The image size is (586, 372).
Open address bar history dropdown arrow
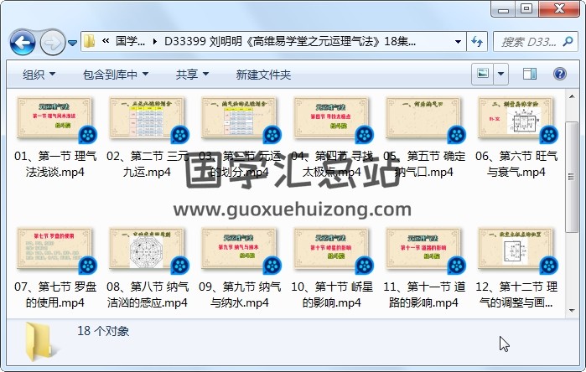pyautogui.click(x=458, y=41)
